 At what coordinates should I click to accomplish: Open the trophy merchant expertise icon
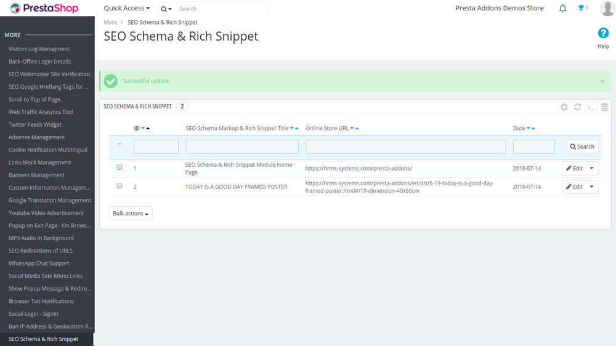pos(583,8)
